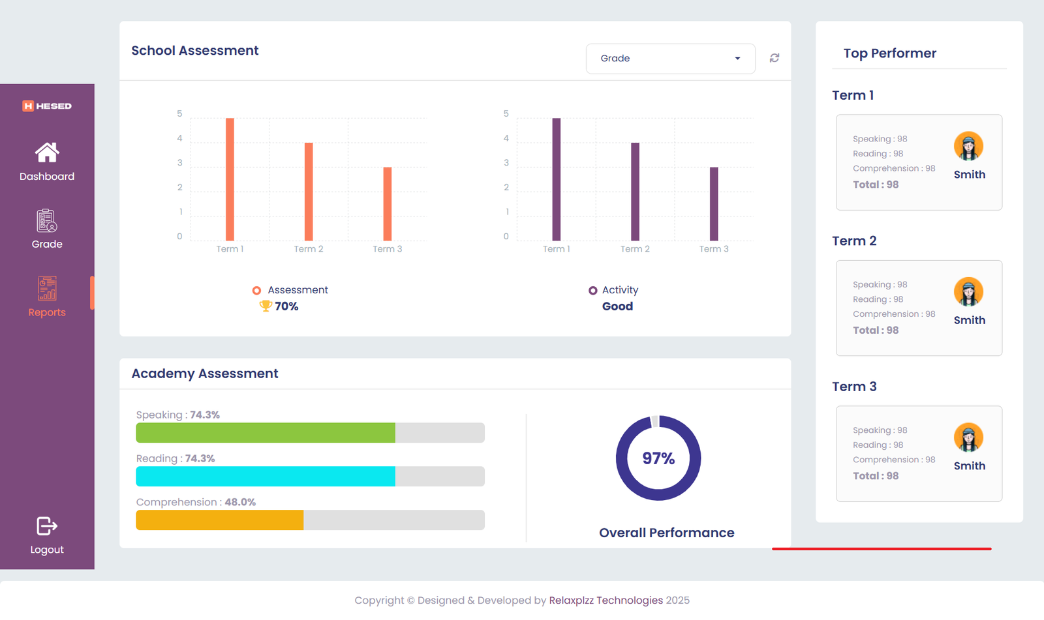Open the Grade dropdown selector
This screenshot has height=620, width=1044.
(x=670, y=59)
